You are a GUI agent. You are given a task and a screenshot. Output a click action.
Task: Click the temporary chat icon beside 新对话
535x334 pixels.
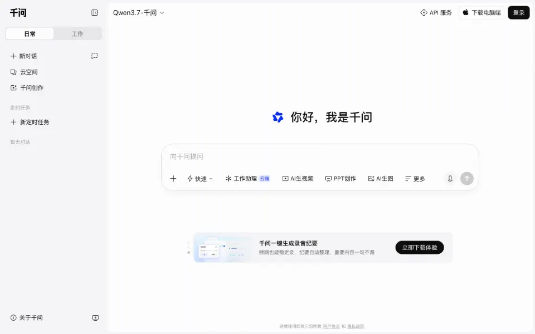pos(95,56)
